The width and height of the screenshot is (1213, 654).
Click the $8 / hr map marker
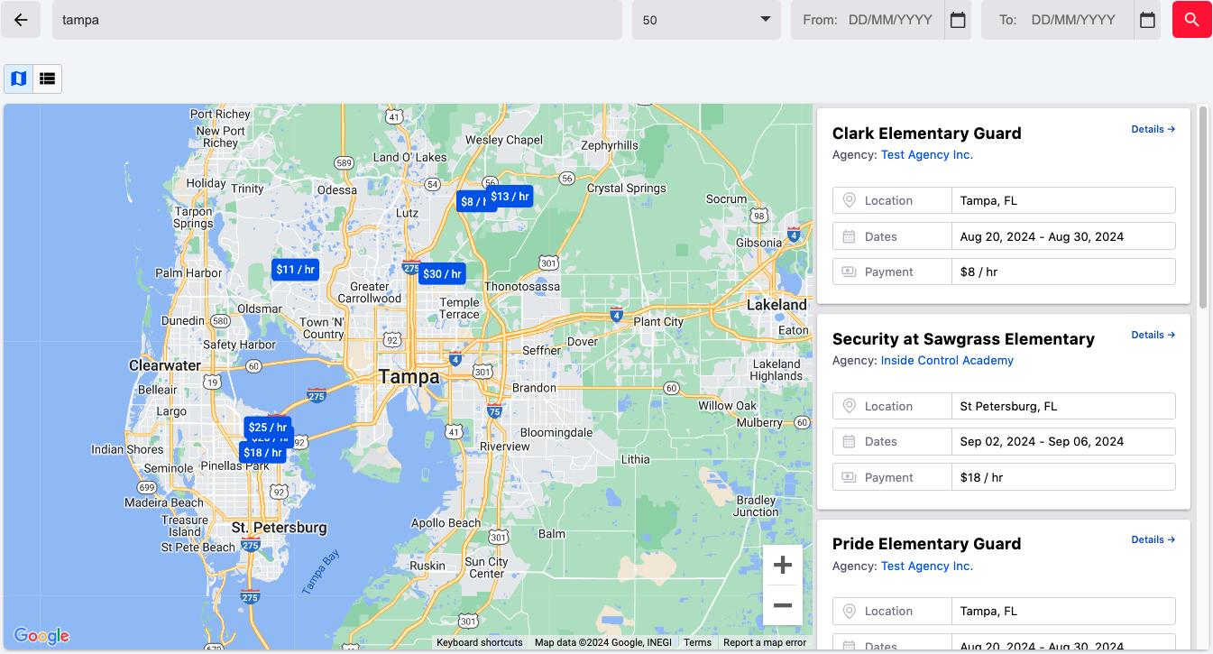click(x=471, y=202)
